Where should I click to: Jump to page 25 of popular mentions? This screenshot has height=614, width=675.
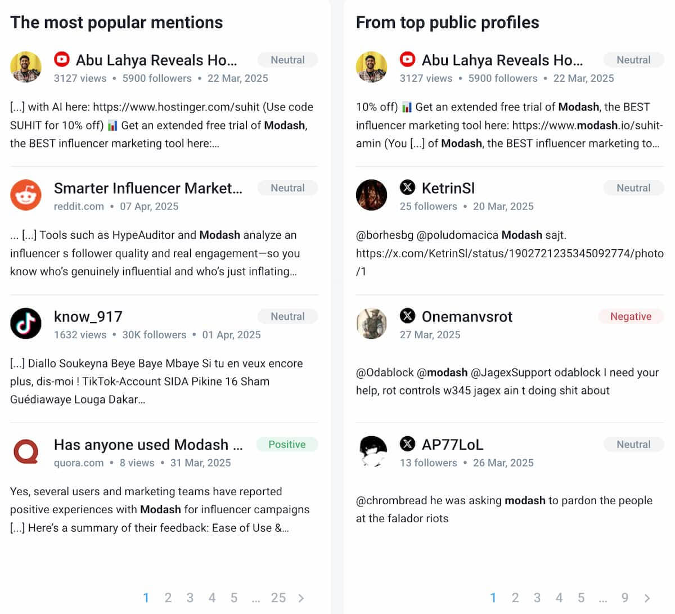(x=278, y=598)
